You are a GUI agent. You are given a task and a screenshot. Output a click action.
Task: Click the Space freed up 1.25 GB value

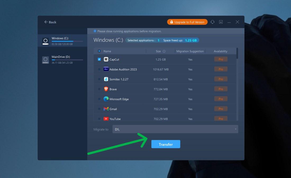point(191,40)
